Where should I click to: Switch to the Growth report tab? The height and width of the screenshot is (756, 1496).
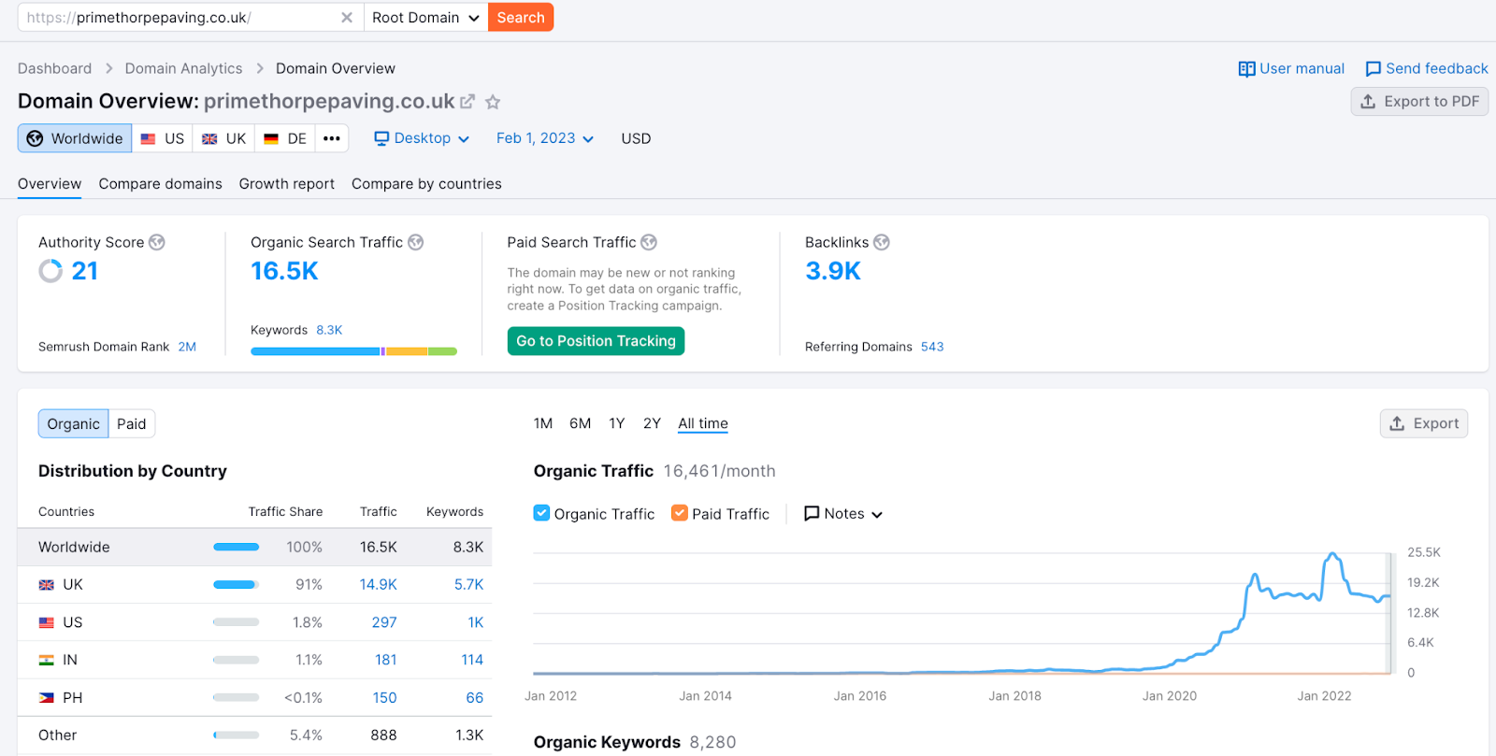(286, 184)
